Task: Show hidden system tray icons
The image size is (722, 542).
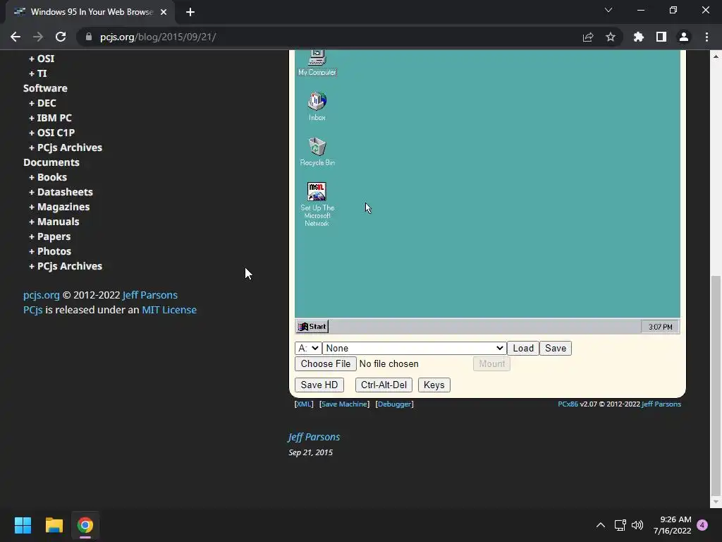Action: 601,525
